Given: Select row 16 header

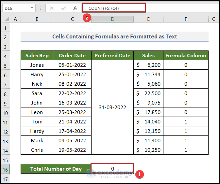Looking at the screenshot, I should (5, 169).
